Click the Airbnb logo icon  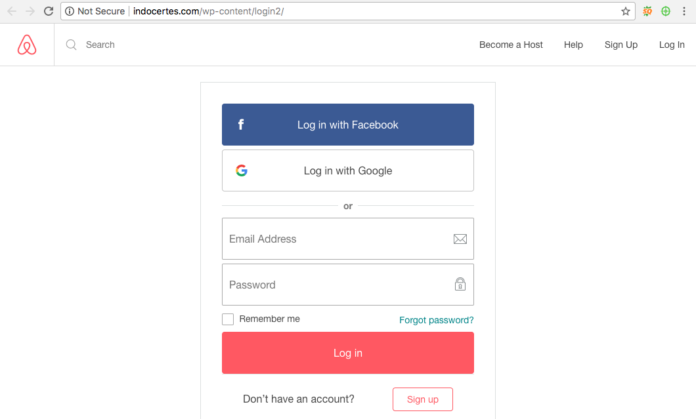[27, 45]
